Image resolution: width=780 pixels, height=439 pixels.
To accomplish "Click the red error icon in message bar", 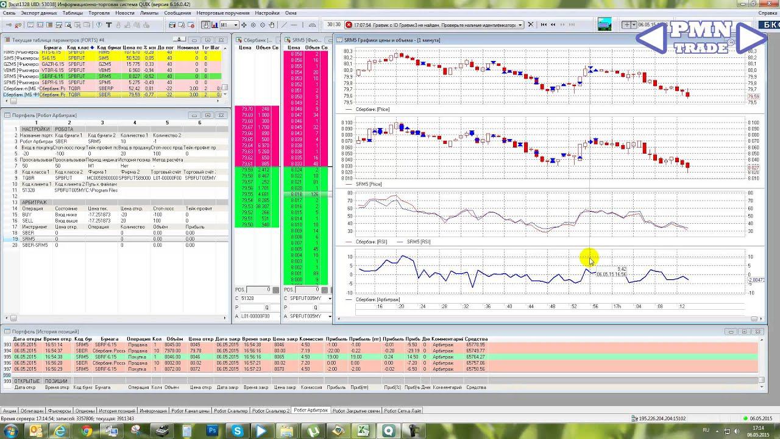I will coord(349,25).
